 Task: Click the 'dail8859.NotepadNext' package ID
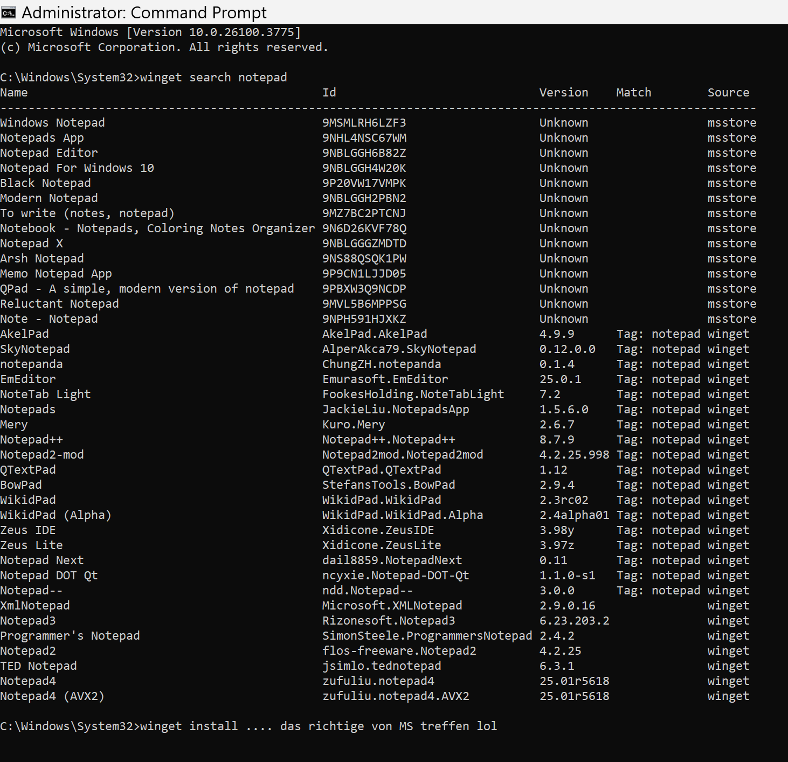click(x=392, y=560)
